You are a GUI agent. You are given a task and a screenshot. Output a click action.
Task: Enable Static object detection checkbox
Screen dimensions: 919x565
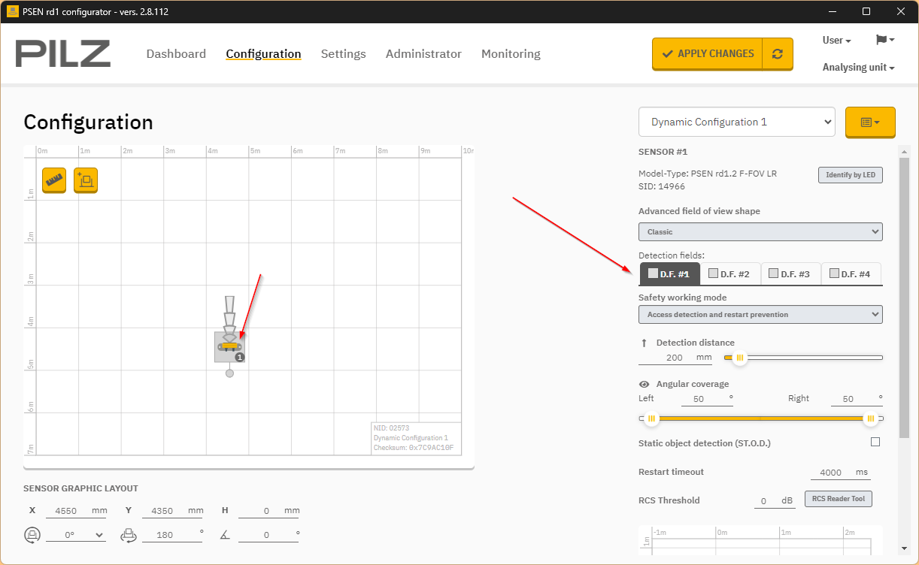tap(875, 442)
